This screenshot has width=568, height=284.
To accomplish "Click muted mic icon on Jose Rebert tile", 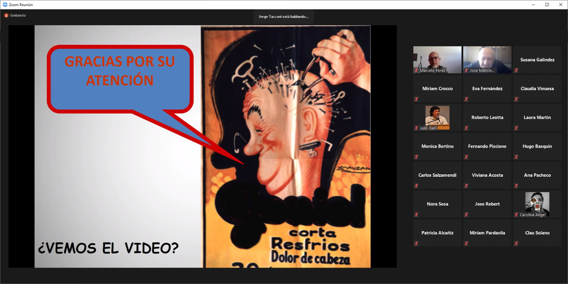I will click(466, 215).
